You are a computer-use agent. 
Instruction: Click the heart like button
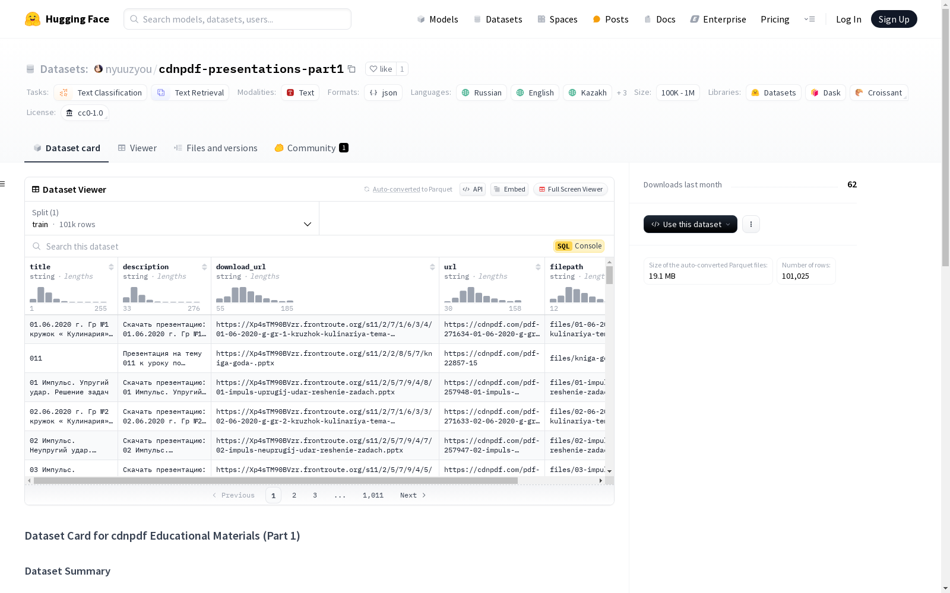pyautogui.click(x=381, y=69)
